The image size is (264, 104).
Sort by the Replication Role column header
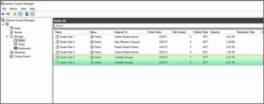pos(246,32)
